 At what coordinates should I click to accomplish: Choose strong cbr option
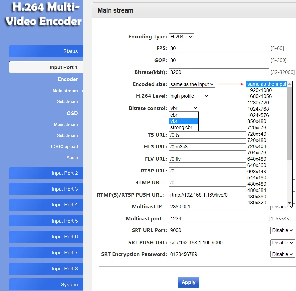(184, 127)
